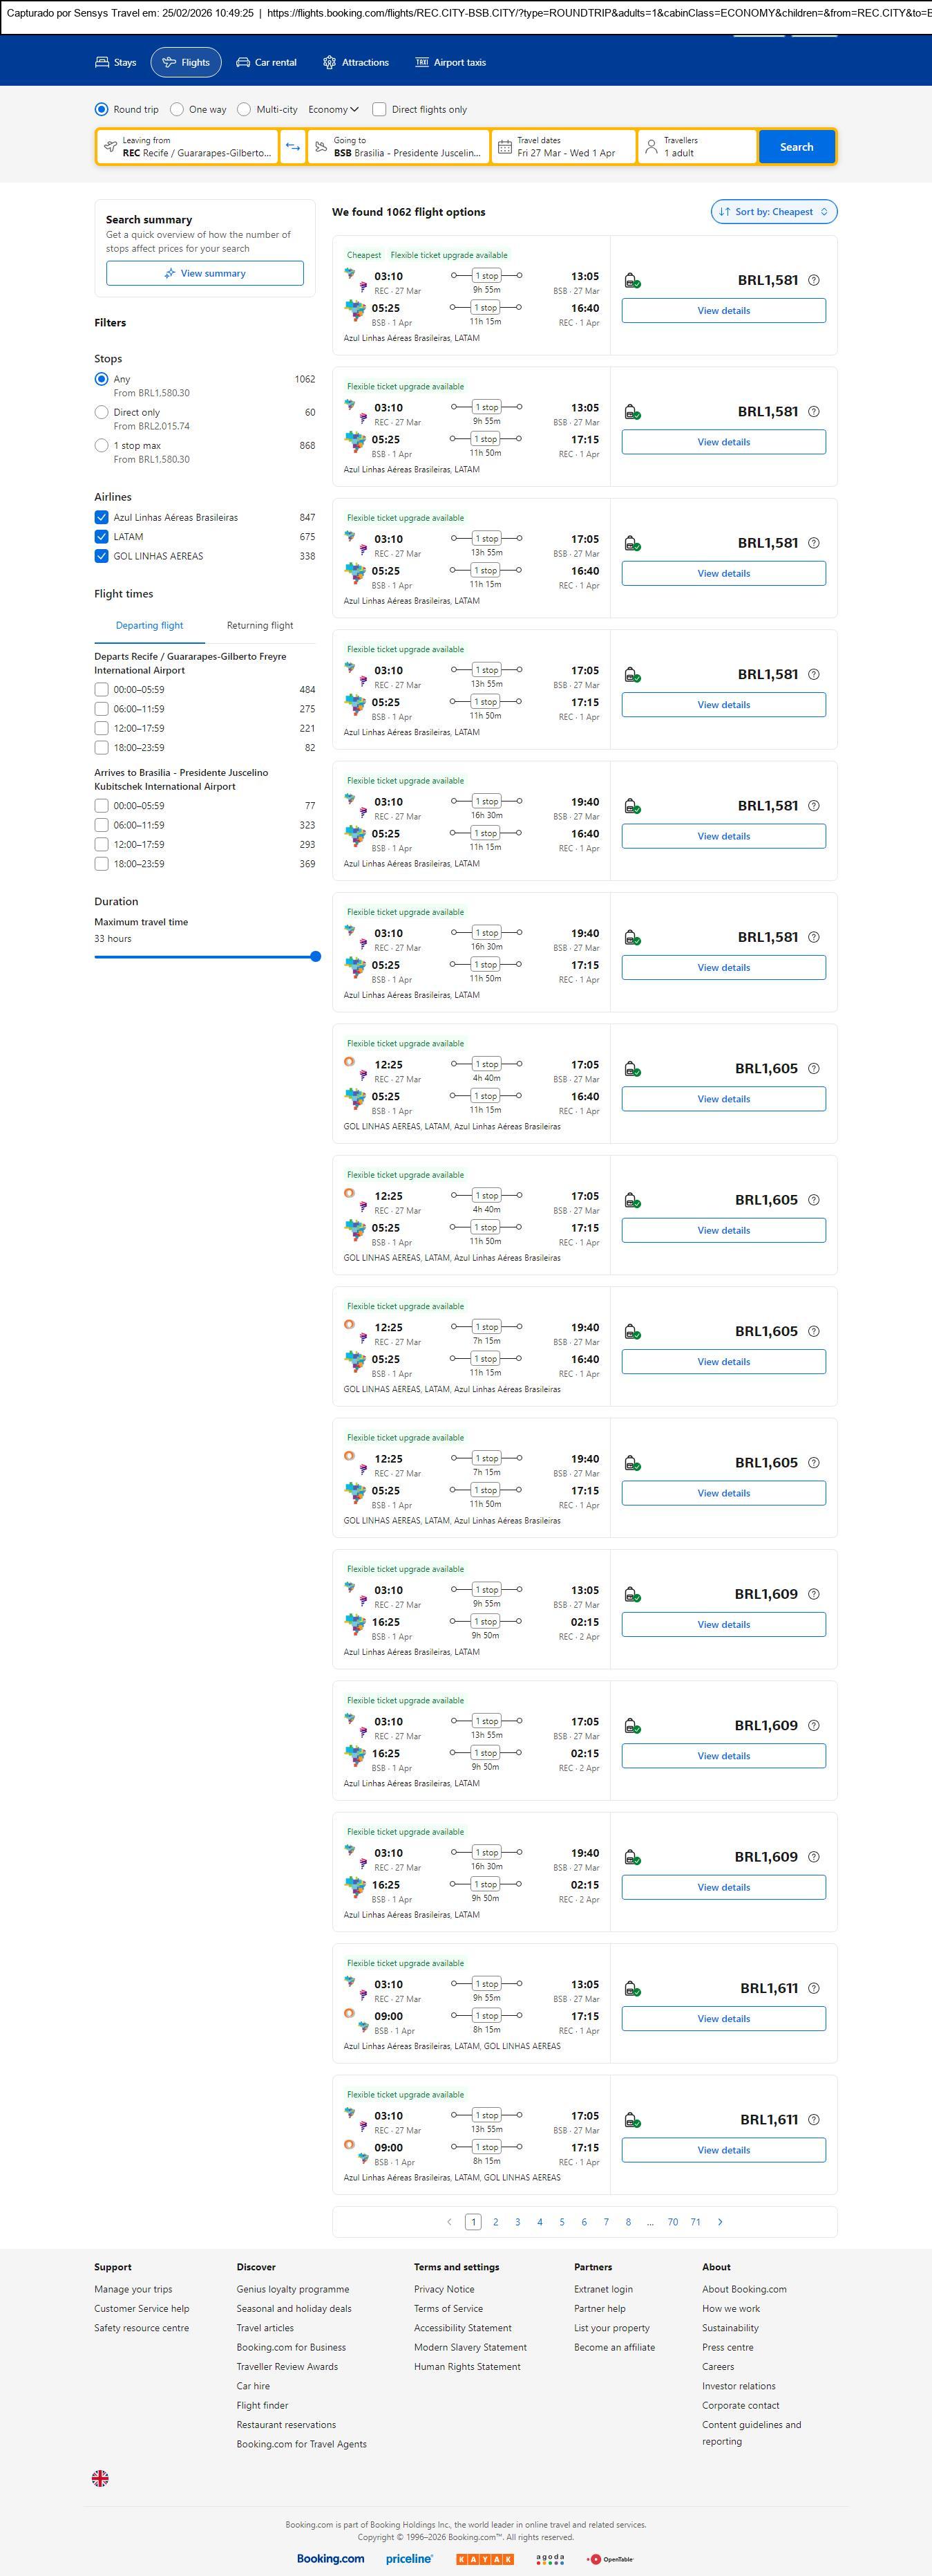Click the View summary button

click(205, 273)
